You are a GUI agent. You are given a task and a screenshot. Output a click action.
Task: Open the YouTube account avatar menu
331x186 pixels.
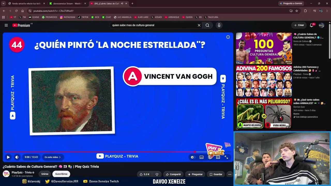point(321,25)
